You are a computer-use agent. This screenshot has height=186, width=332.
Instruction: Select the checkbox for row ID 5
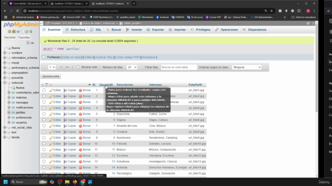pyautogui.click(x=44, y=114)
